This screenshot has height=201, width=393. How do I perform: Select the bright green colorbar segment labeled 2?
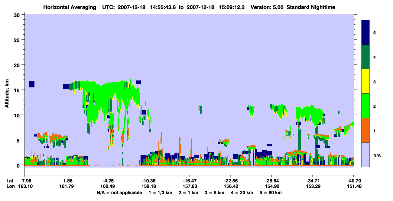tap(365, 106)
